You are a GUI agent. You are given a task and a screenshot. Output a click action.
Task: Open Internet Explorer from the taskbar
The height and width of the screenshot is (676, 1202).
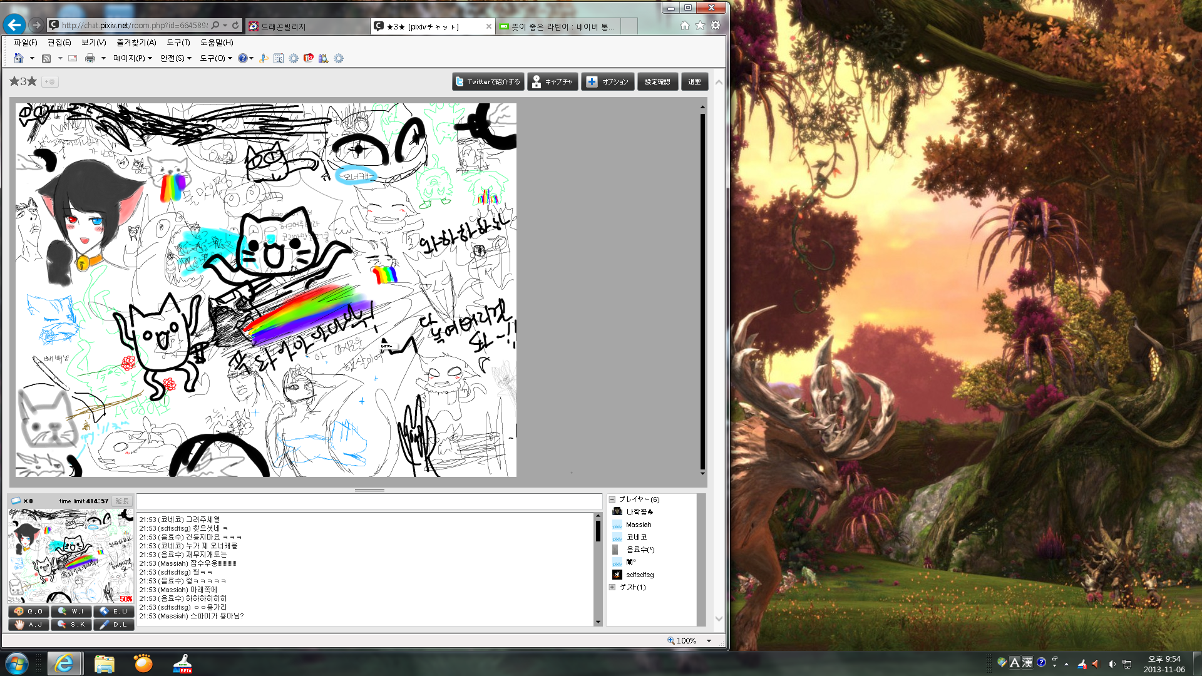(x=64, y=663)
